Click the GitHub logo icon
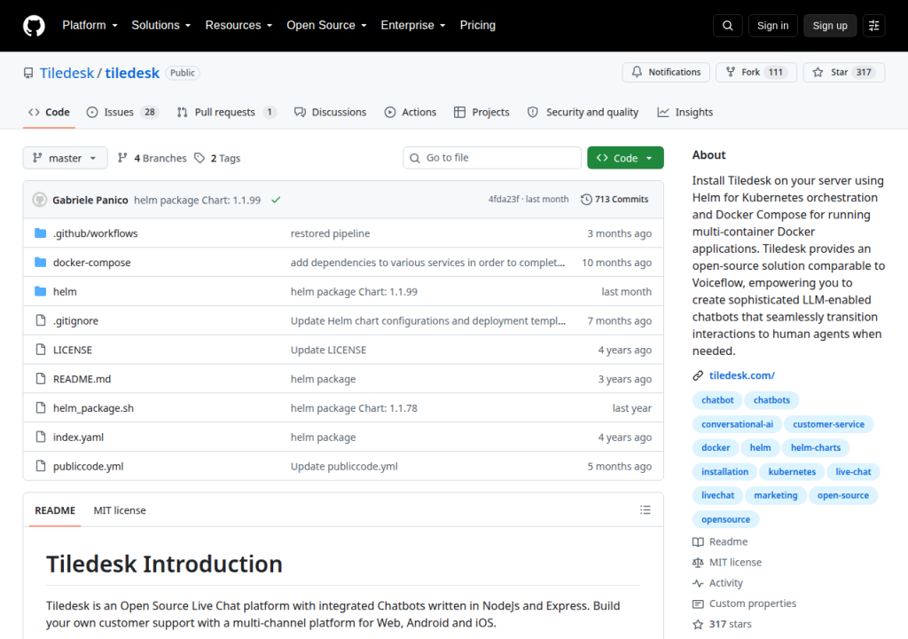This screenshot has height=639, width=908. [x=34, y=26]
